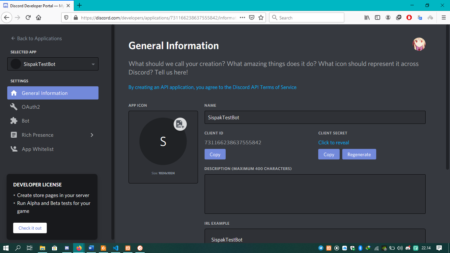Click the Client ID number 731166238637555842
Viewport: 450px width, 253px height.
(233, 143)
